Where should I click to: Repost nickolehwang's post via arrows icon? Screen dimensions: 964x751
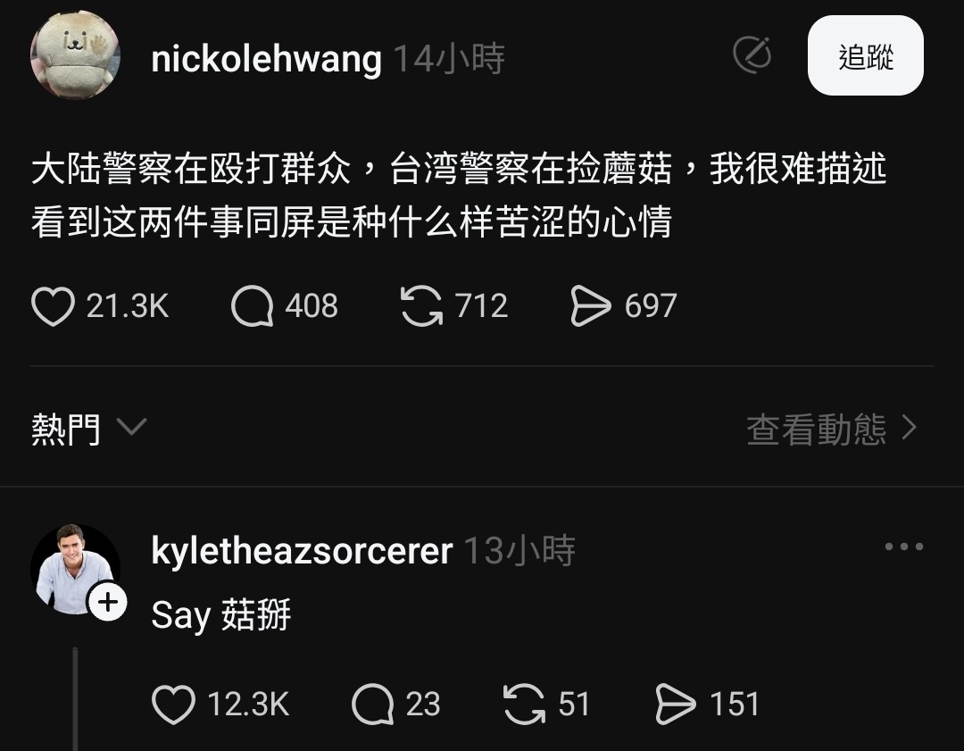click(x=421, y=305)
